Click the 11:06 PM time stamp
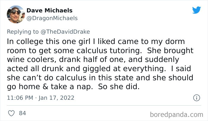 (20, 98)
